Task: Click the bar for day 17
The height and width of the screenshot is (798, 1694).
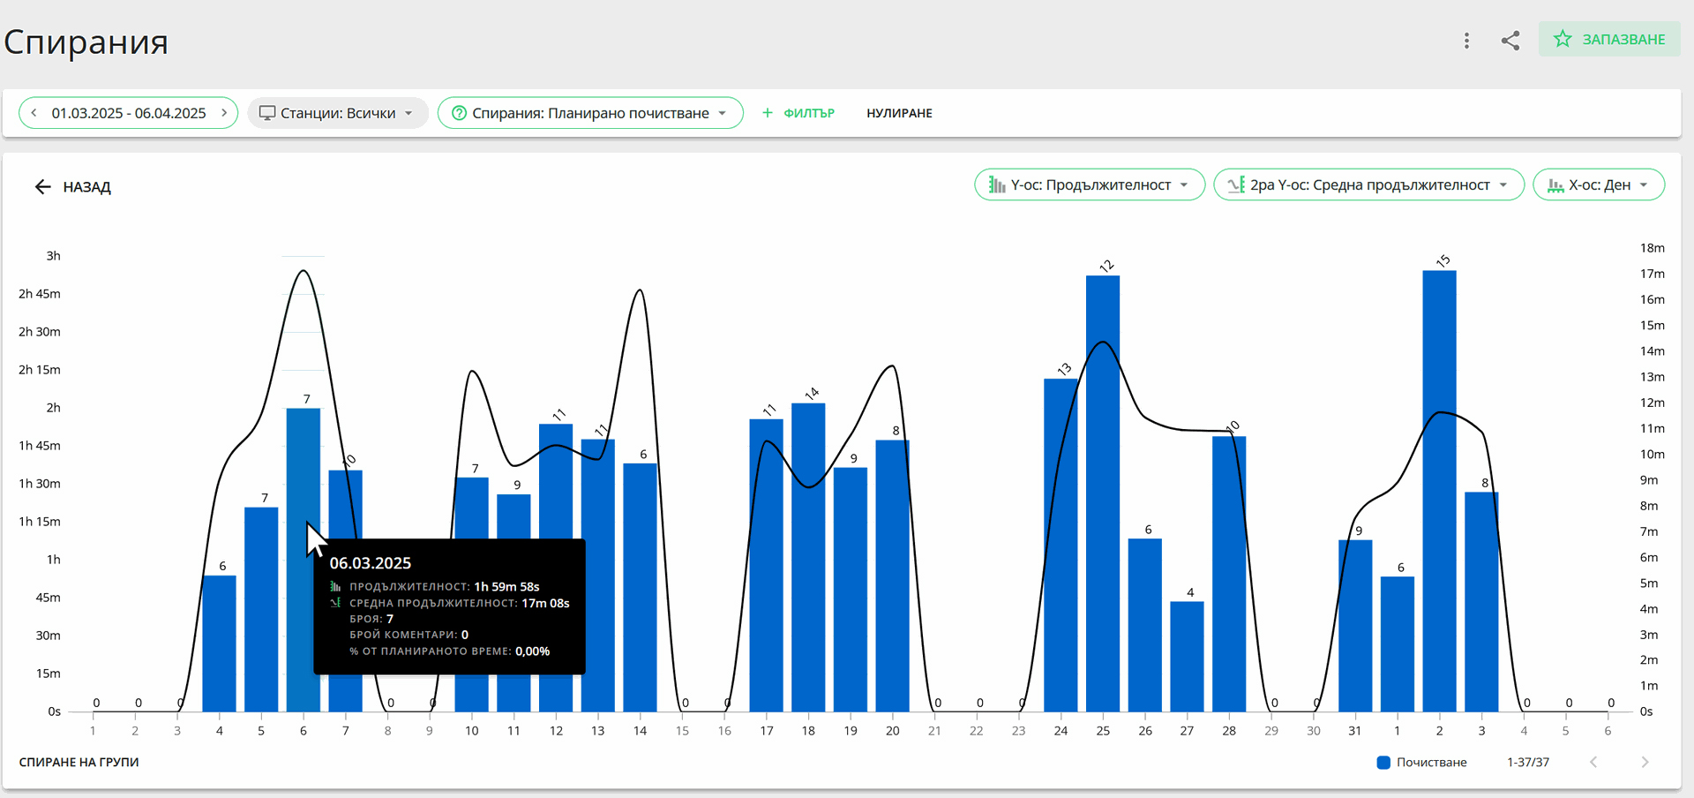Action: (x=766, y=565)
